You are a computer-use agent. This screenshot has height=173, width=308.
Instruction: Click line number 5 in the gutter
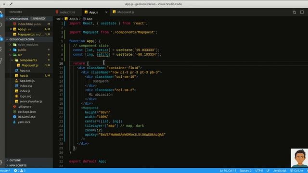[62, 41]
